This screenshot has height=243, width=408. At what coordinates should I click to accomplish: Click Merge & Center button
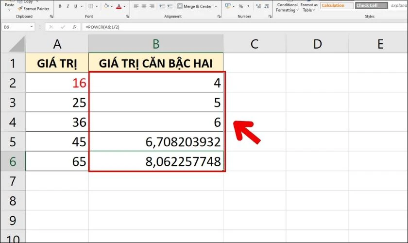[x=195, y=6]
